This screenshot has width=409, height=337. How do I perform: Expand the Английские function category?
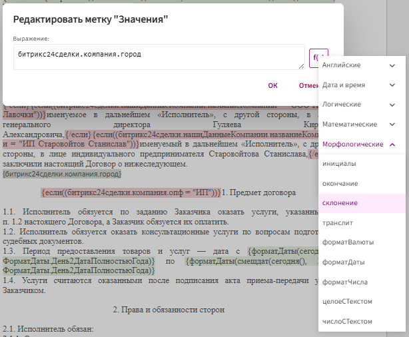[x=359, y=65]
